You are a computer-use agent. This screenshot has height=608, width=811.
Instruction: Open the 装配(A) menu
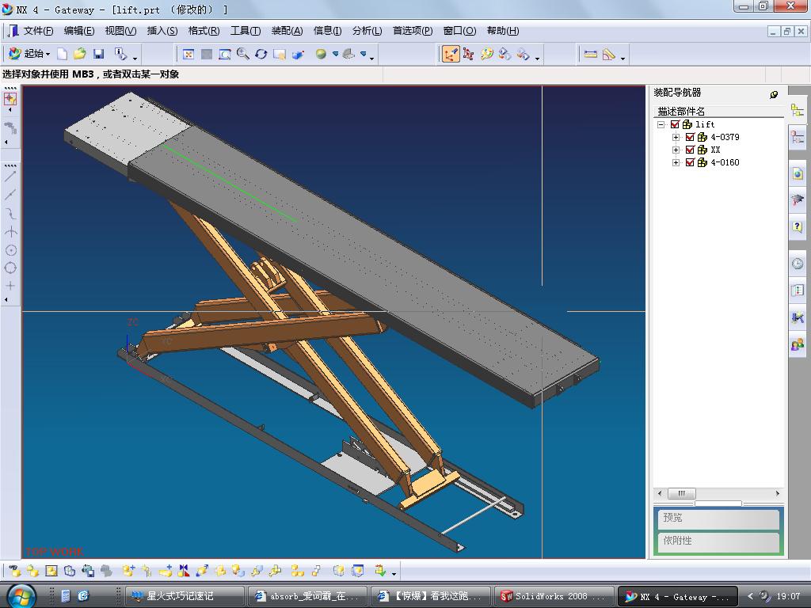point(287,31)
